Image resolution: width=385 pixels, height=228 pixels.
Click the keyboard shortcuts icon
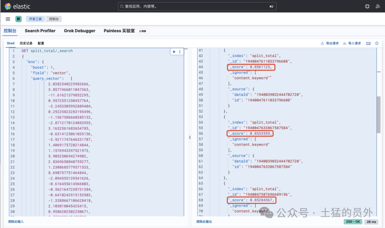click(x=368, y=43)
